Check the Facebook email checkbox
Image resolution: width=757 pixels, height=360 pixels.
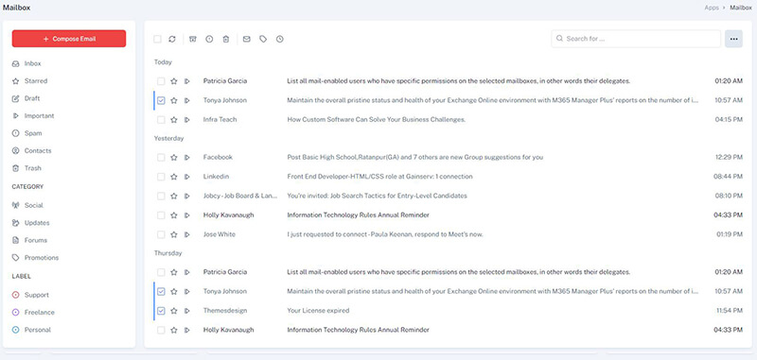click(x=161, y=158)
